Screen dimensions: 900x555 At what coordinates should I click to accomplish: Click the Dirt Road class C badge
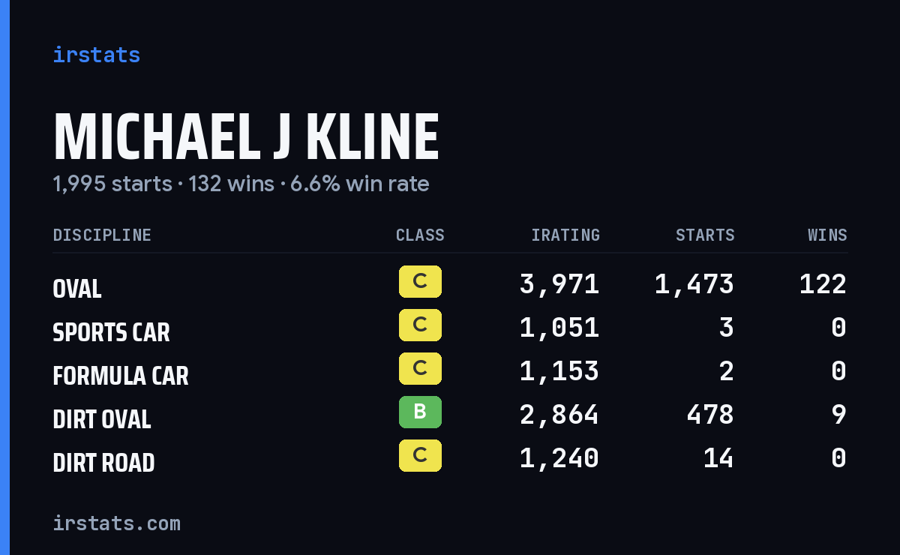click(x=420, y=456)
